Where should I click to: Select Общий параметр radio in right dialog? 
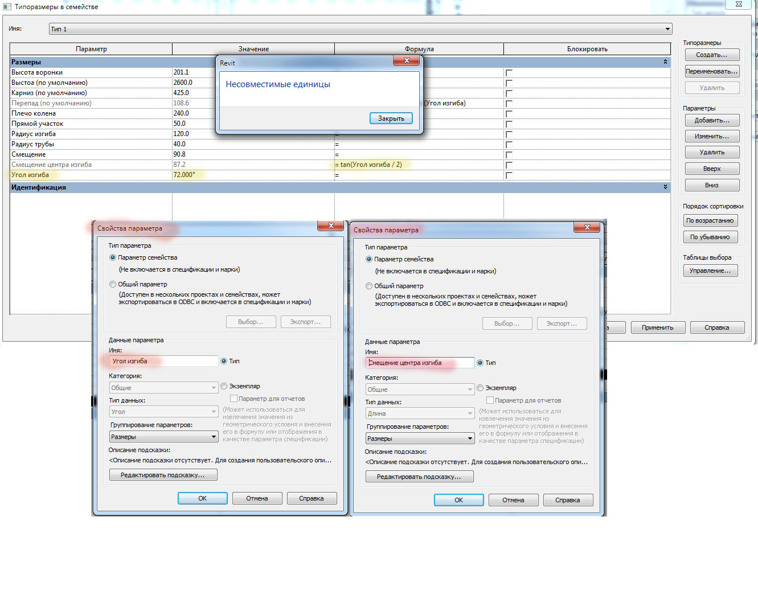coord(369,286)
